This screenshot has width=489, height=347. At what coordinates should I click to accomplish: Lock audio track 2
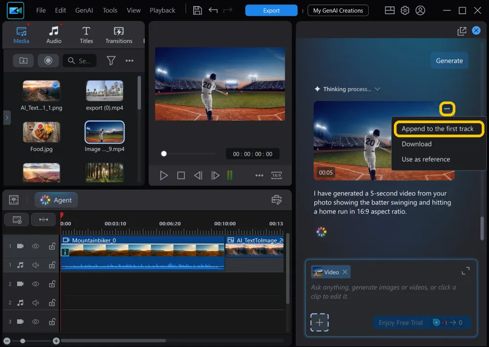pyautogui.click(x=52, y=303)
